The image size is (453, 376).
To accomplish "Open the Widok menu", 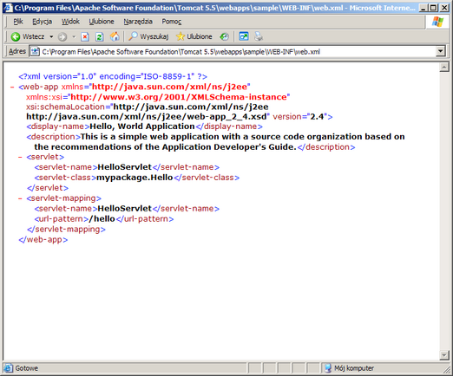I will point(70,22).
